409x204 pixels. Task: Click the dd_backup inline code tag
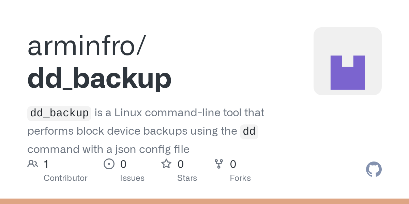coord(59,113)
